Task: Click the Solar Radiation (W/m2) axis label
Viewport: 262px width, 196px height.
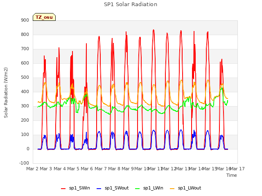Action: point(6,93)
